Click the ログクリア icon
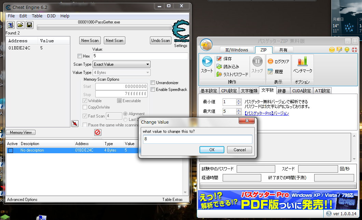The image size is (362, 220). [x=270, y=61]
